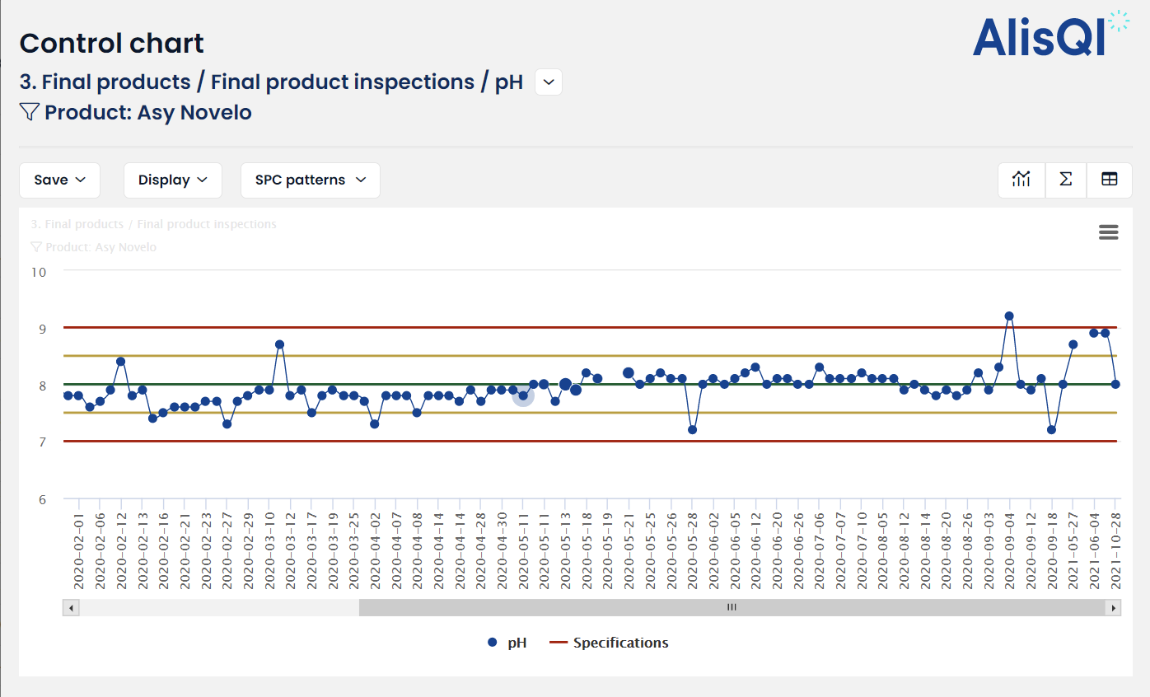This screenshot has width=1150, height=697.
Task: Toggle the pH series in legend
Action: [x=507, y=643]
